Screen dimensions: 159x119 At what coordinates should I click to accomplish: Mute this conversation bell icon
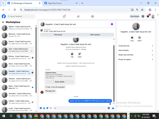click(132, 37)
